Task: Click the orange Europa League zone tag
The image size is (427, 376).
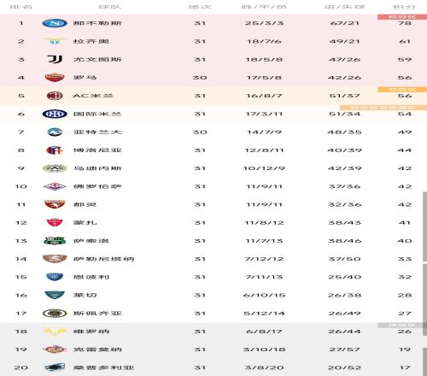Action: click(402, 90)
